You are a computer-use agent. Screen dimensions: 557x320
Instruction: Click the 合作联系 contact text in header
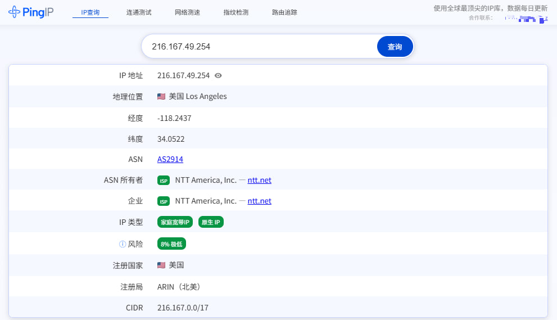coord(481,18)
